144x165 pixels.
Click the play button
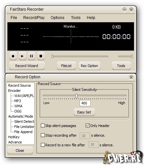click(22, 56)
